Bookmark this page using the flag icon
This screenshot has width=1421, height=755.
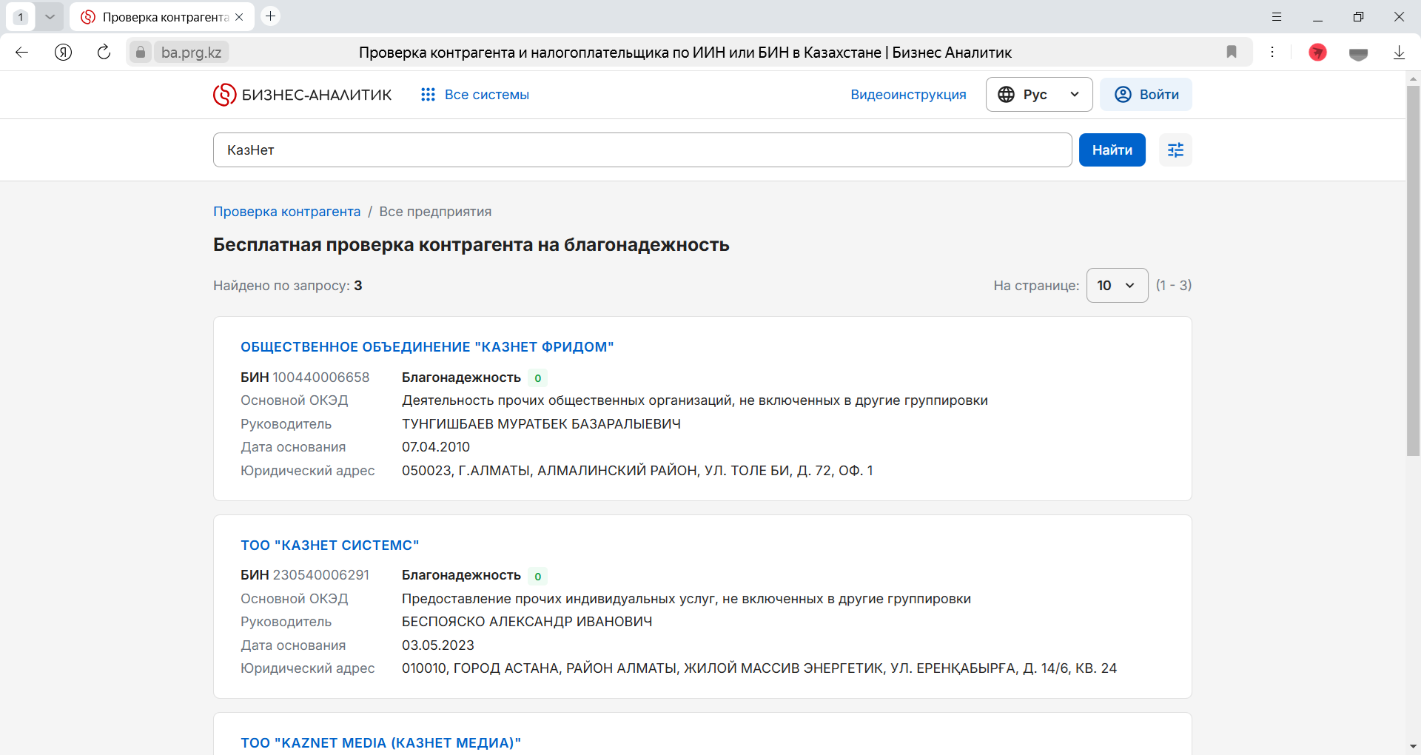point(1232,52)
